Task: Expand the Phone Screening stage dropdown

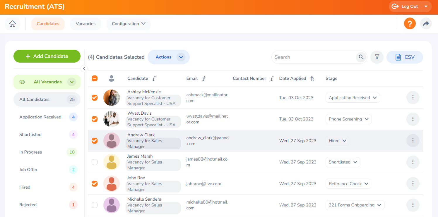Action: tap(348, 119)
